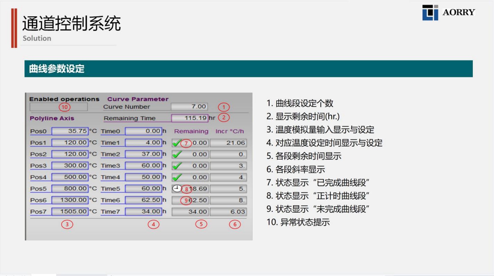The image size is (494, 276).
Task: Edit the Pos7 temperature field 1505.00
Action: pyautogui.click(x=70, y=212)
